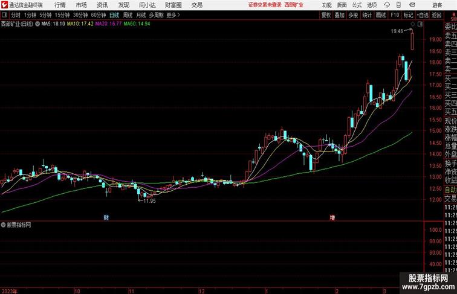This screenshot has height=294, width=457.
Task: Open MA indicator settings round icon
Action: 37,24
